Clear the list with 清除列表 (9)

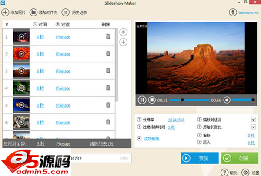(101, 143)
